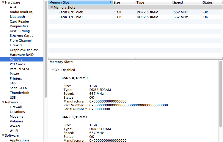
Task: Select Locations under Network
Action: 17,112
